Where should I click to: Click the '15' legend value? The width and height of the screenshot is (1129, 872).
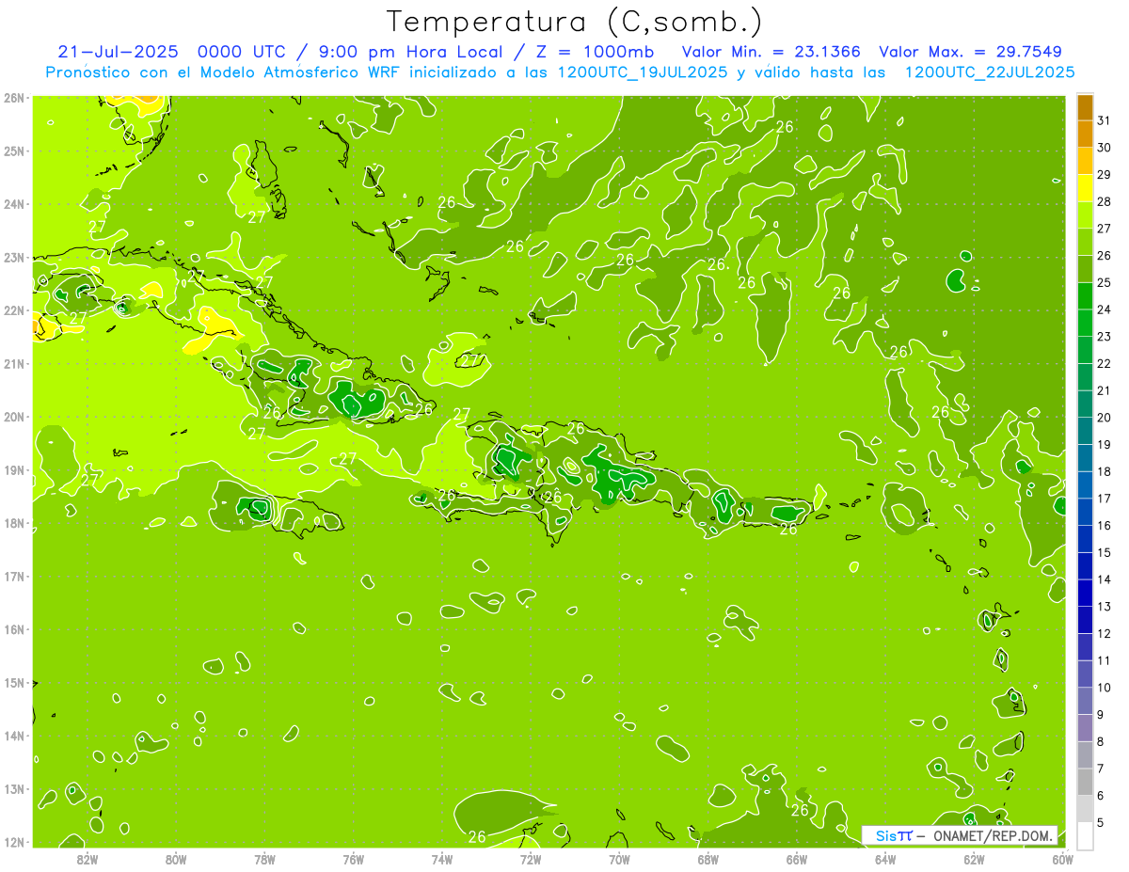[1105, 553]
